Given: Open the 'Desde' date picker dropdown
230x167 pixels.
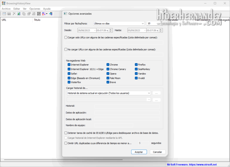Looking at the screenshot, I should [95, 30].
